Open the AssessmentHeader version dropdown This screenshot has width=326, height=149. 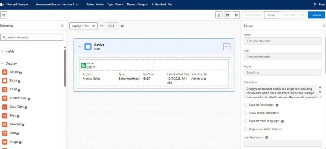tap(77, 5)
